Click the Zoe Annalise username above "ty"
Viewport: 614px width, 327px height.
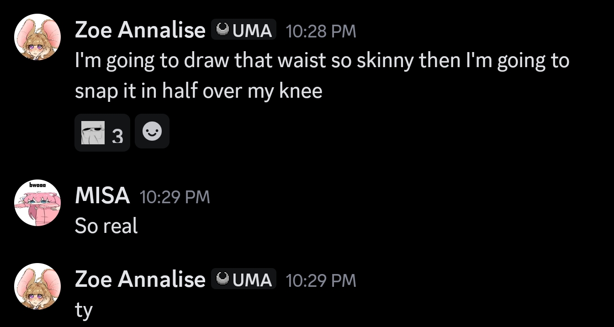pos(140,280)
